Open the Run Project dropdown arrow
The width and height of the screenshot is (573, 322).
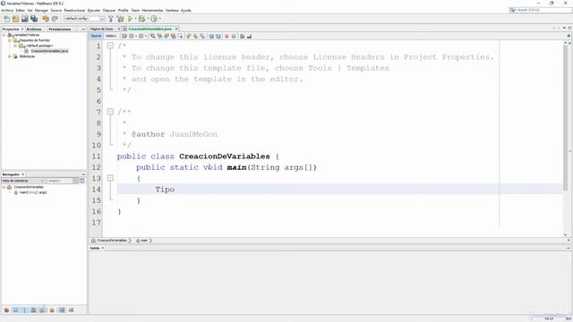[135, 19]
